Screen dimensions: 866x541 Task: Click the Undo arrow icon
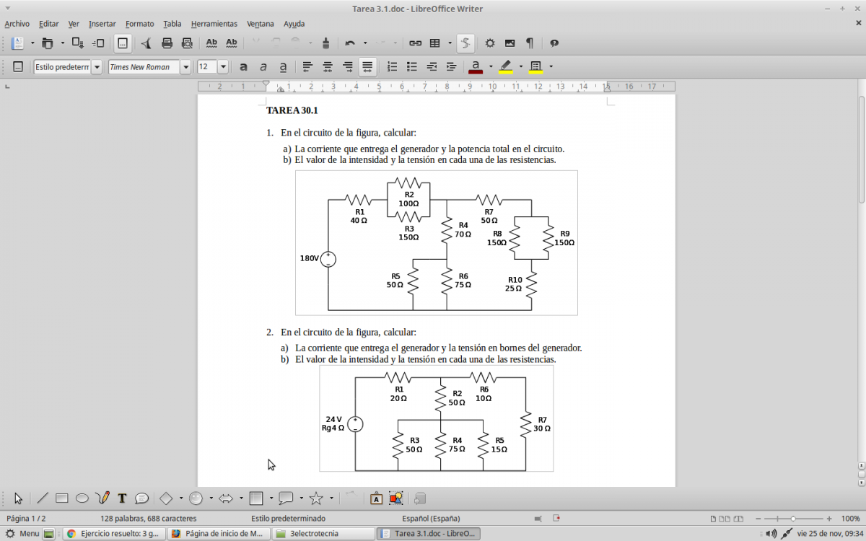[350, 43]
